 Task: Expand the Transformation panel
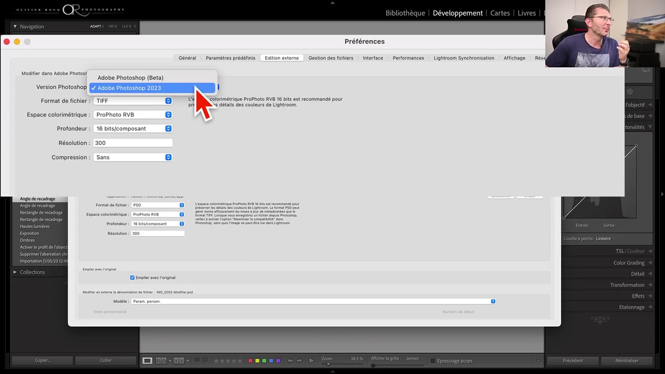pos(630,285)
